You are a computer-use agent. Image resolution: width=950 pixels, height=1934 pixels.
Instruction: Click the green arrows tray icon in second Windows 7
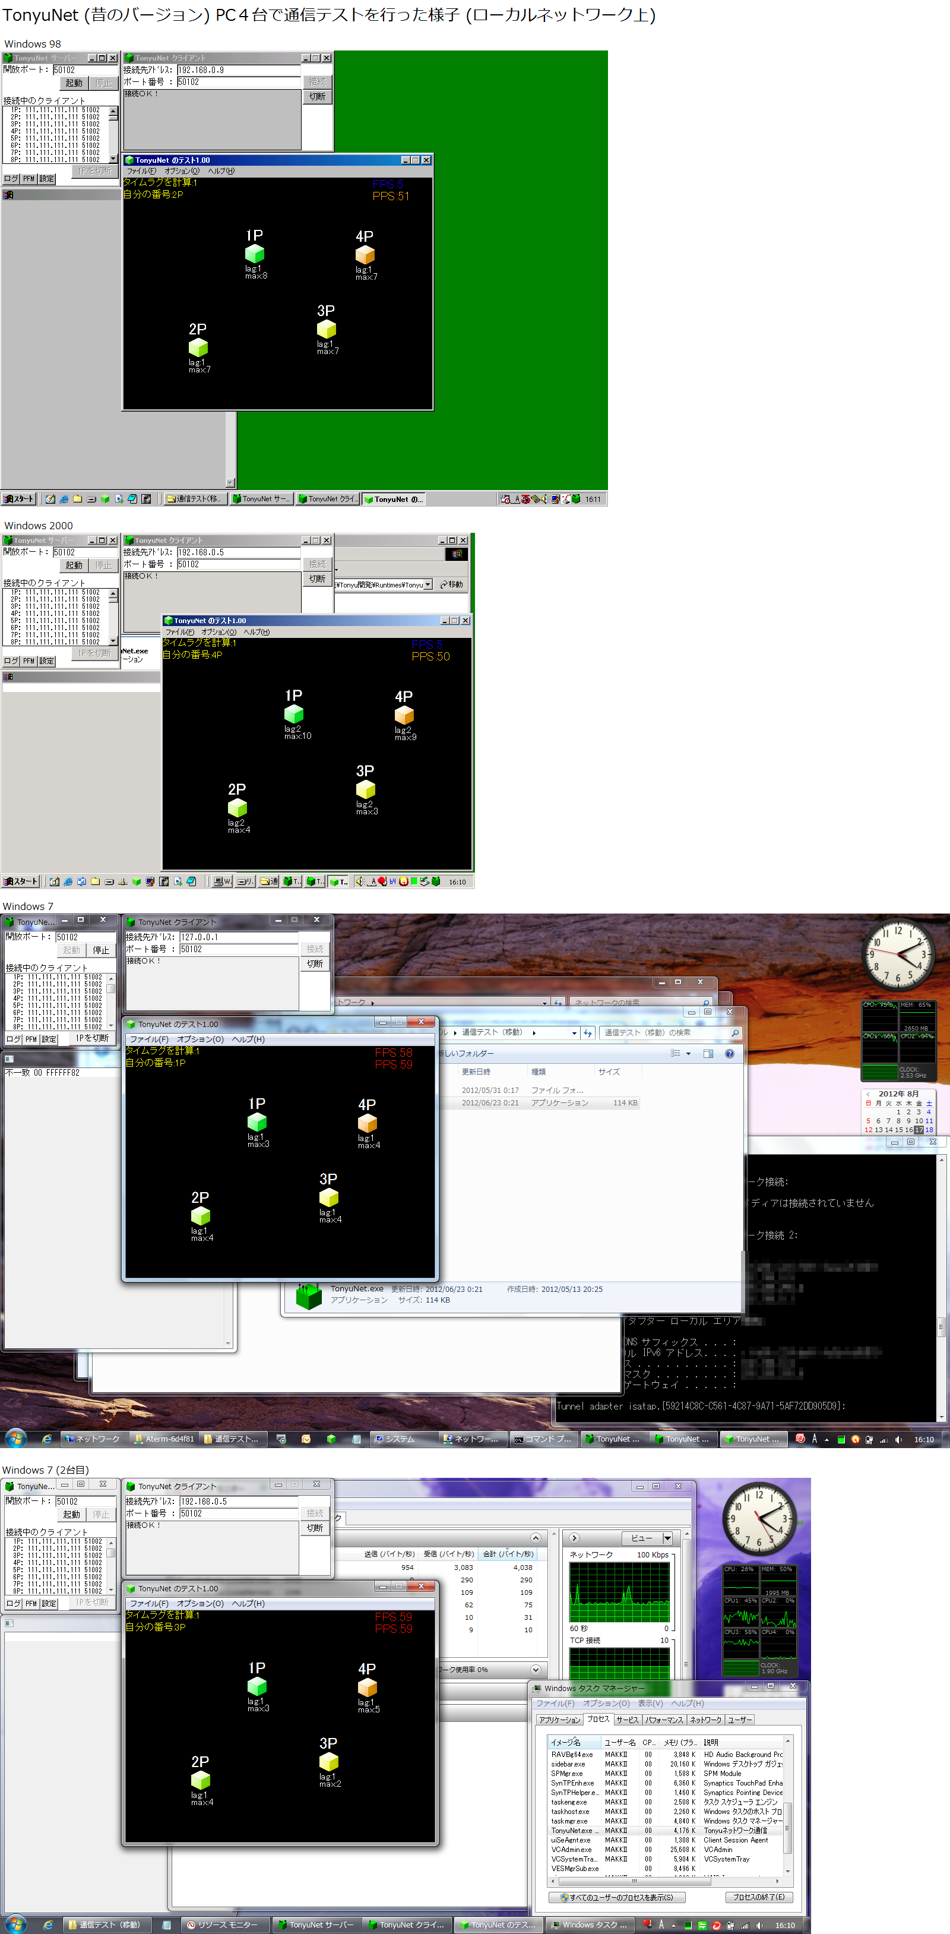(x=702, y=1925)
